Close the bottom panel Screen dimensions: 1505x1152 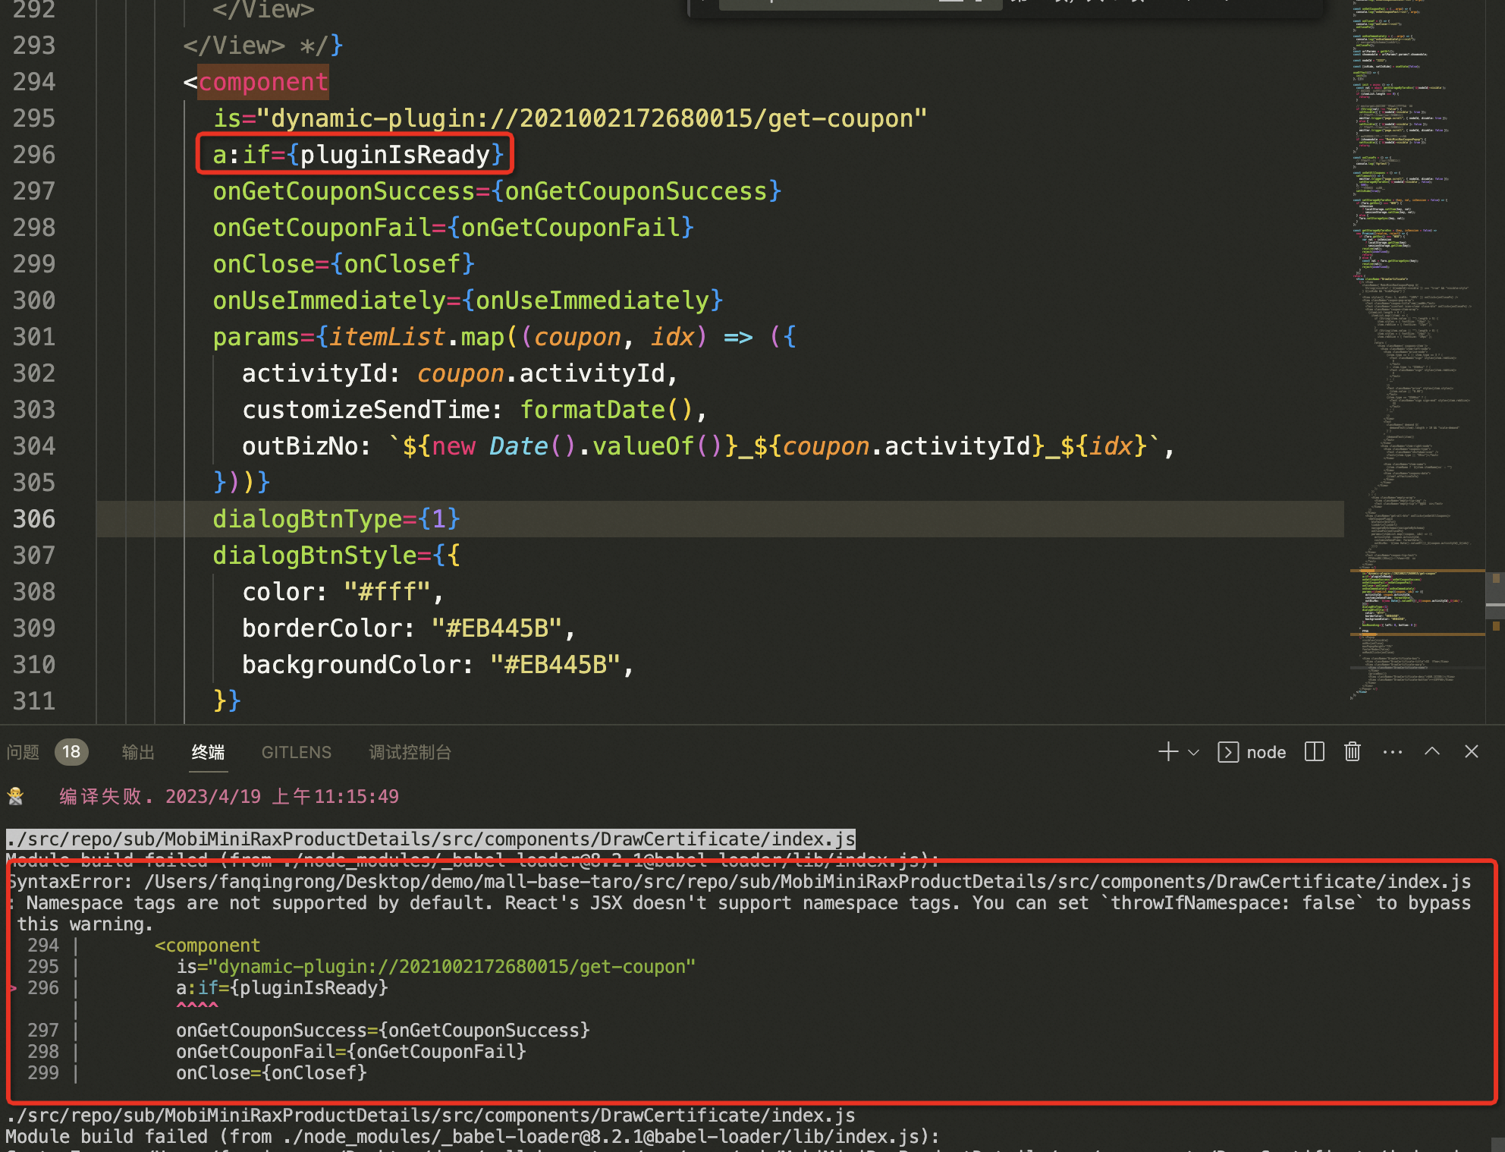tap(1471, 751)
